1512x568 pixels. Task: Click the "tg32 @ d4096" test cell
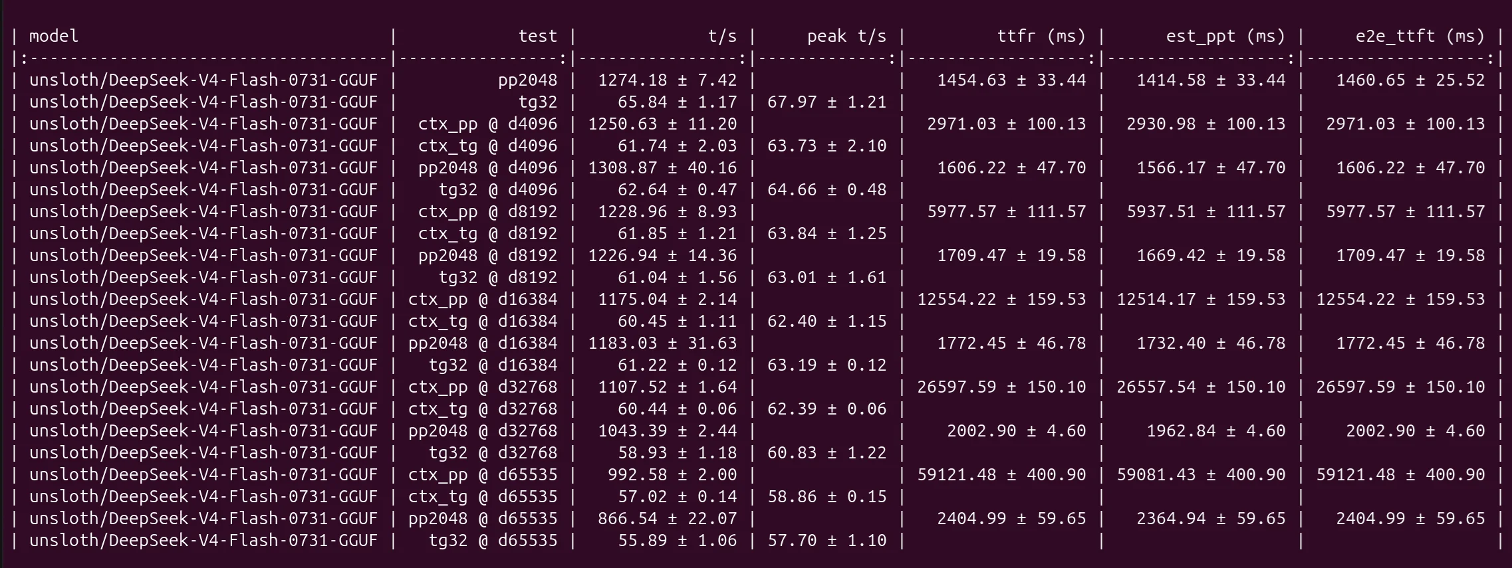[x=498, y=189]
